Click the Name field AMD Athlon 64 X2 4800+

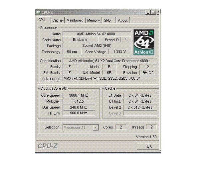coord(97,34)
